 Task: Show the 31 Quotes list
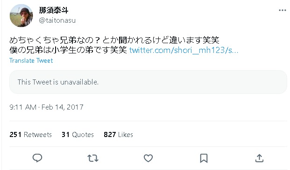tap(78, 135)
